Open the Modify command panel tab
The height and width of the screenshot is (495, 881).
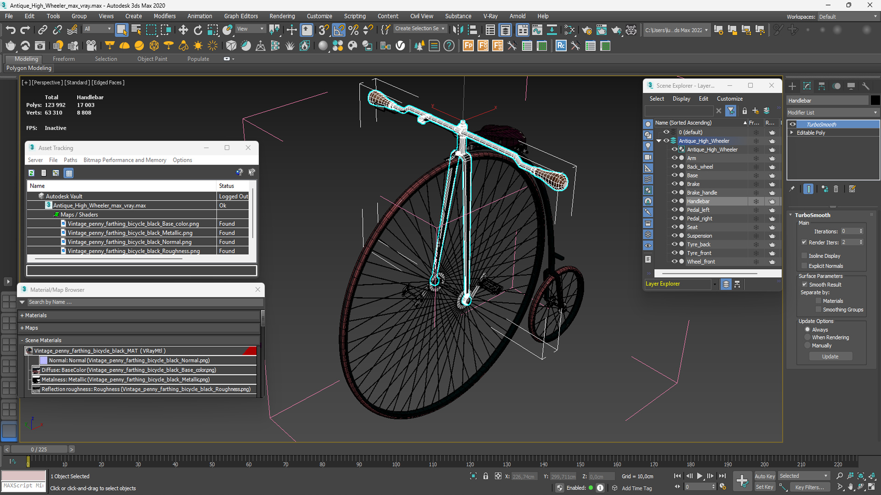coord(807,86)
